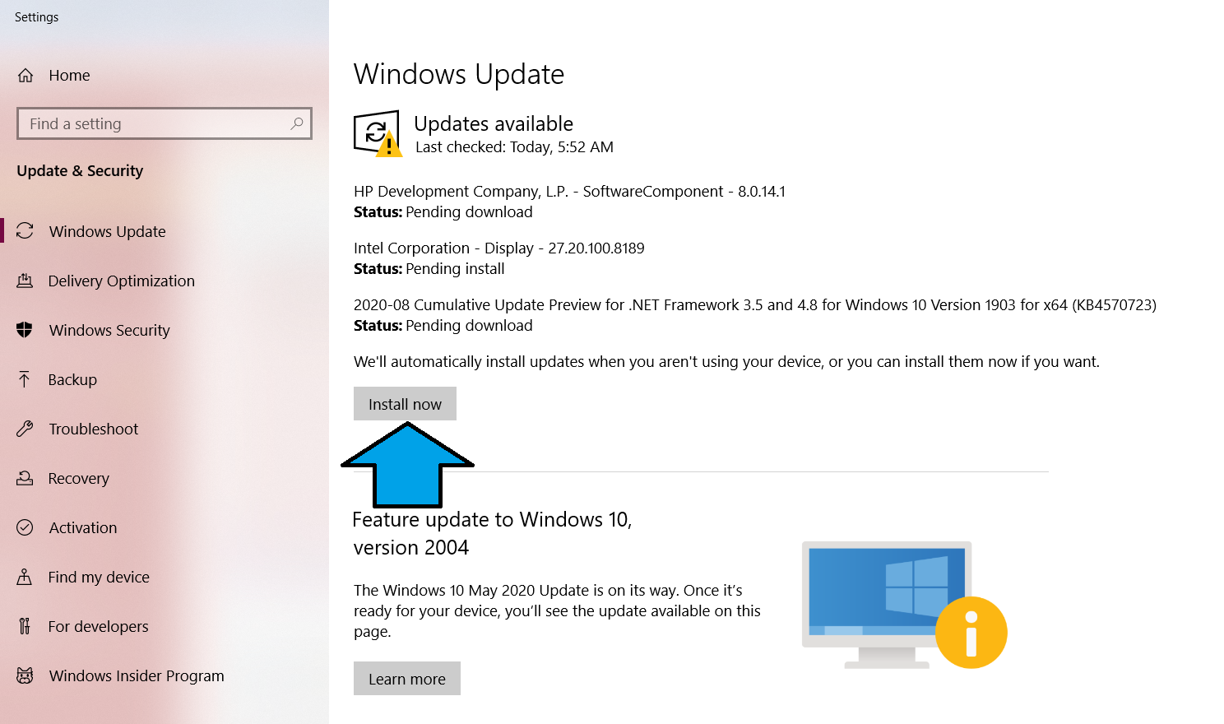Screen dimensions: 1224x724
Task: Open the Activation page
Action: tap(82, 527)
